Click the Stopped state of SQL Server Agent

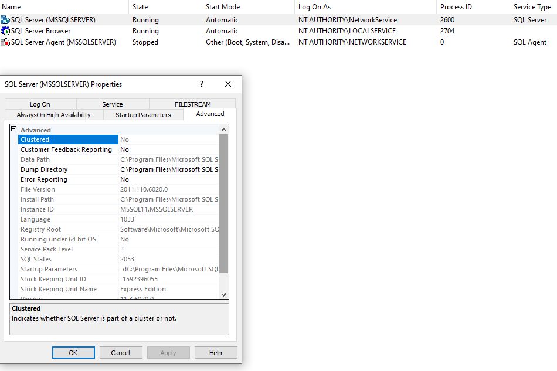point(145,42)
